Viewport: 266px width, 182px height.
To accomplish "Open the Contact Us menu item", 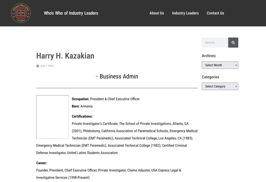I will point(215,13).
